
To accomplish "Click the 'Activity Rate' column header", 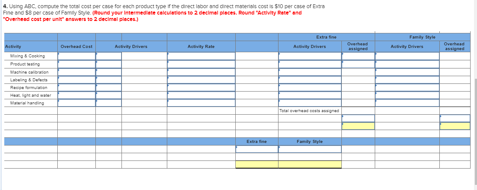I will tap(201, 47).
